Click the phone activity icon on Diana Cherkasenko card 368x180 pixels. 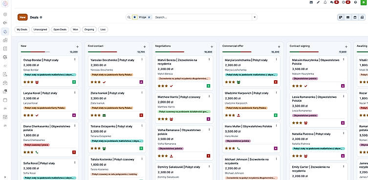point(37,152)
